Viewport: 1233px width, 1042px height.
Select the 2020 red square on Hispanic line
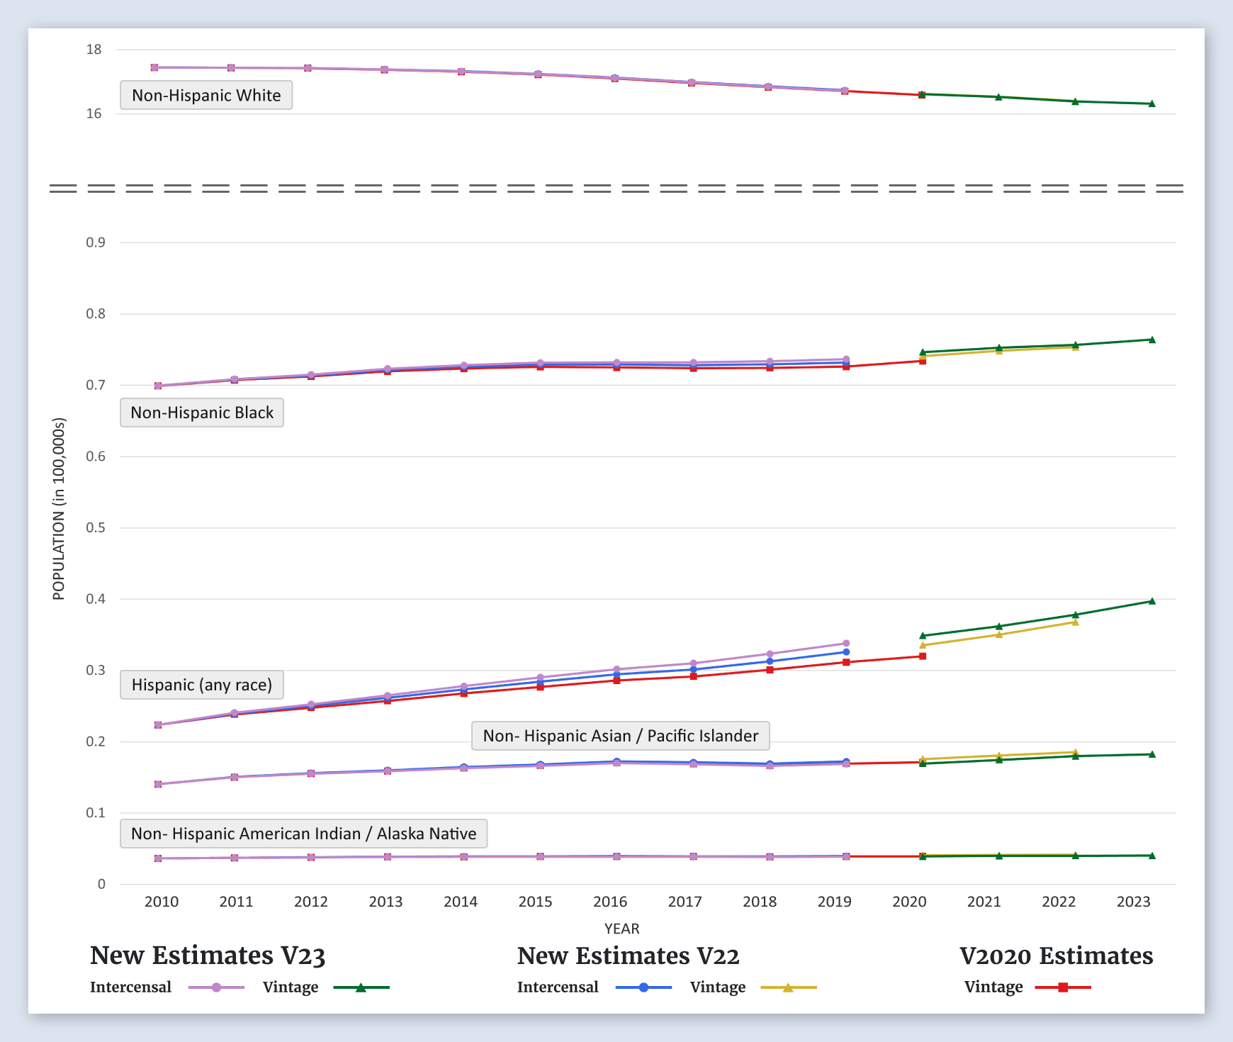coord(923,656)
